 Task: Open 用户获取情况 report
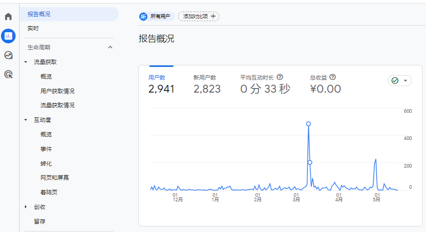click(x=57, y=91)
